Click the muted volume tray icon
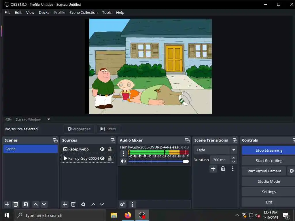Image resolution: width=295 pixels, height=221 pixels. tap(258, 216)
